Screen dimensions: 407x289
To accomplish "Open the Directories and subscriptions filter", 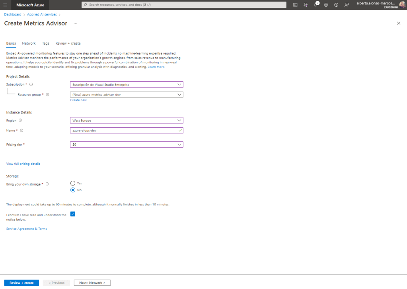I will 306,5.
